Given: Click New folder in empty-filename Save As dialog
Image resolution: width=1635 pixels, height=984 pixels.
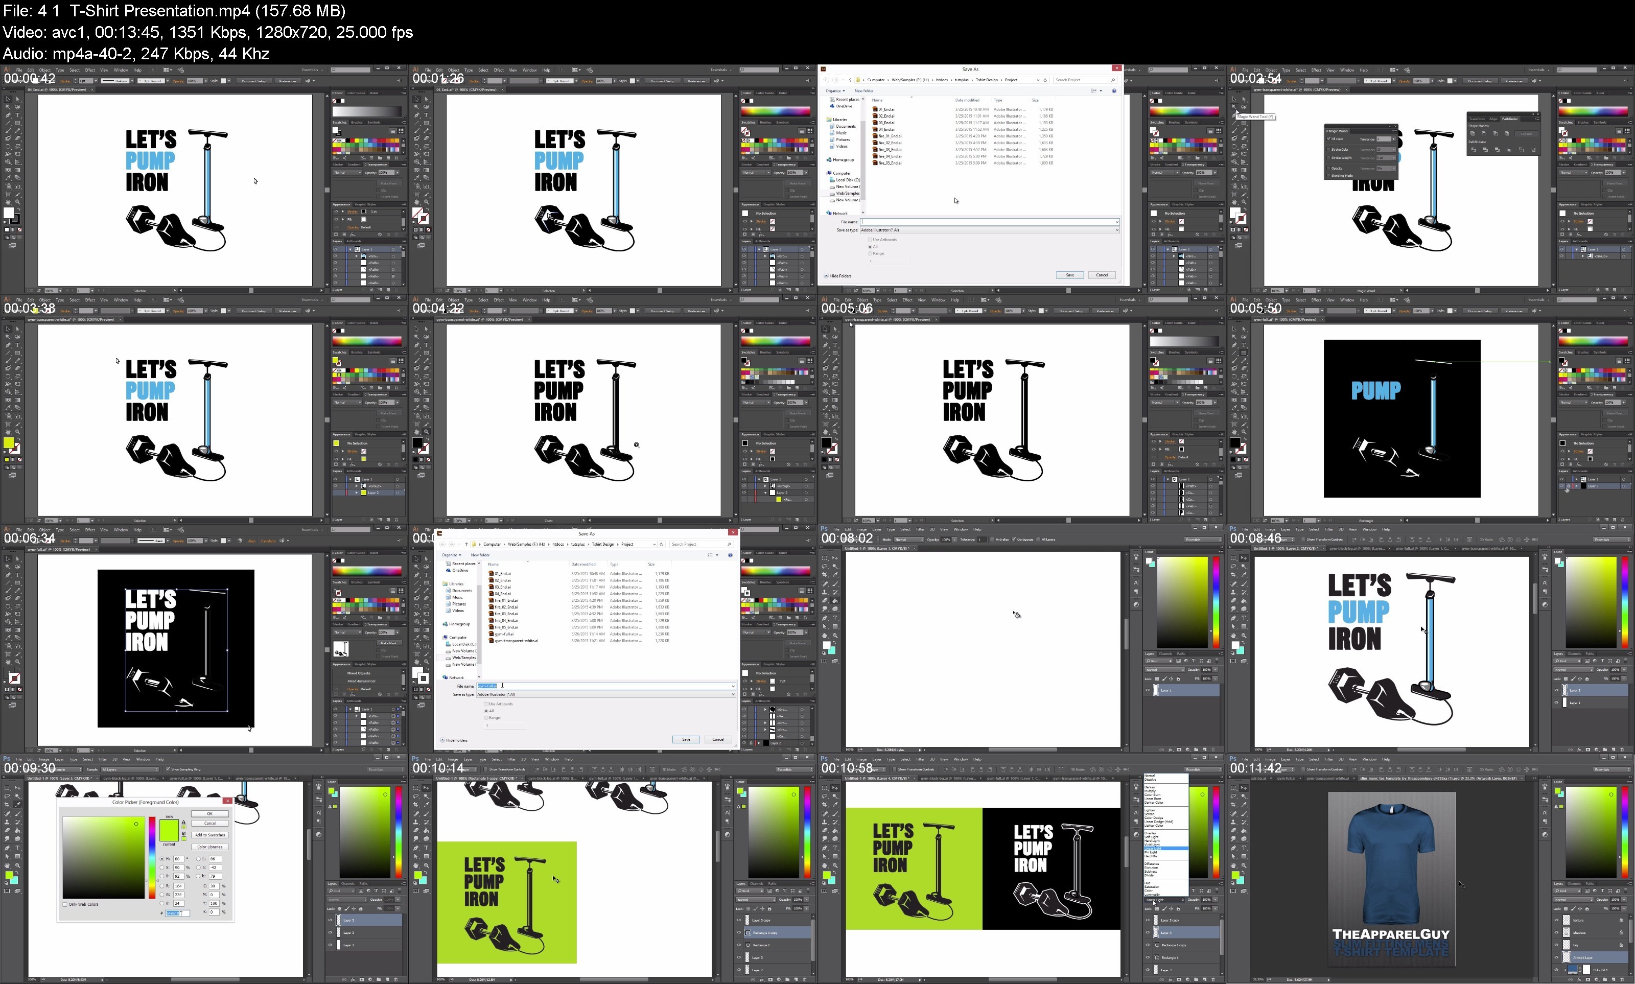Looking at the screenshot, I should (x=865, y=91).
